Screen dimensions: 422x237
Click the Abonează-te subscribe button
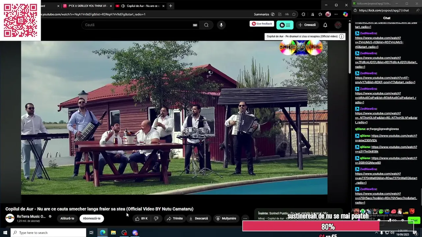point(92,219)
